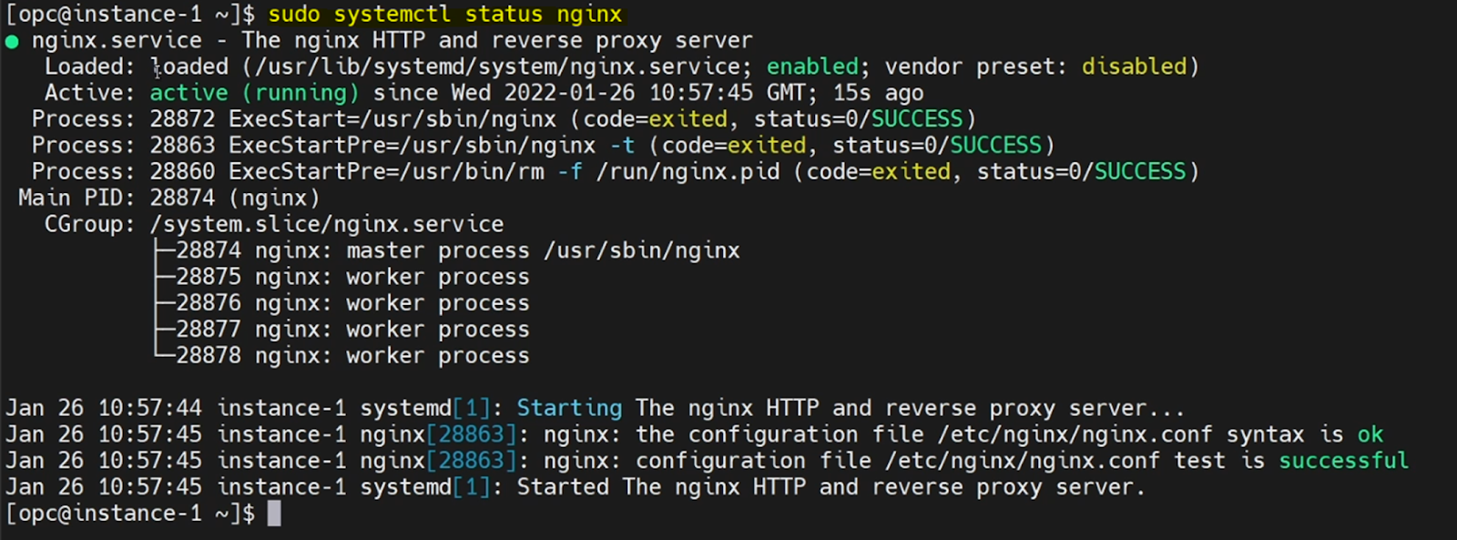Click the worker process row with PID 28876
Image resolution: width=1457 pixels, height=540 pixels.
[352, 304]
